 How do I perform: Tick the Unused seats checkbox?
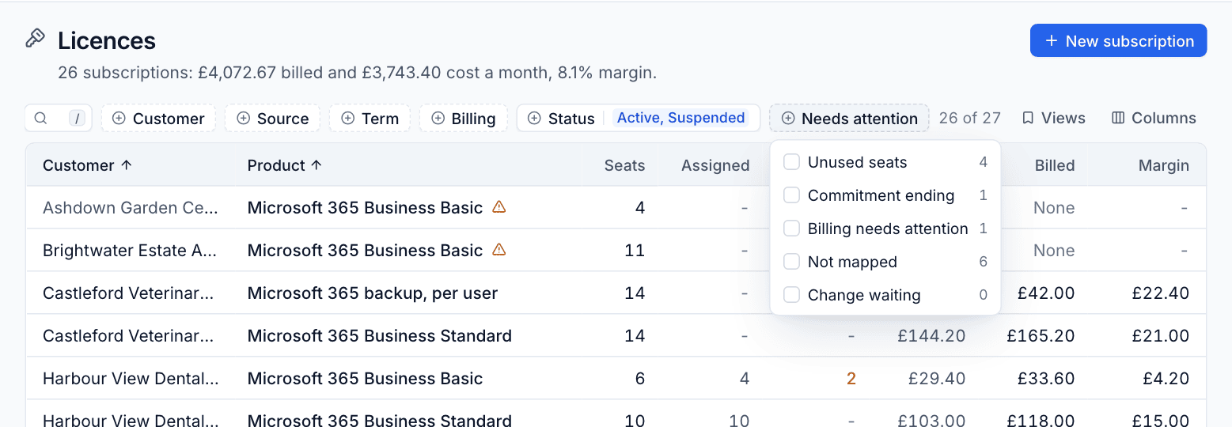tap(791, 162)
